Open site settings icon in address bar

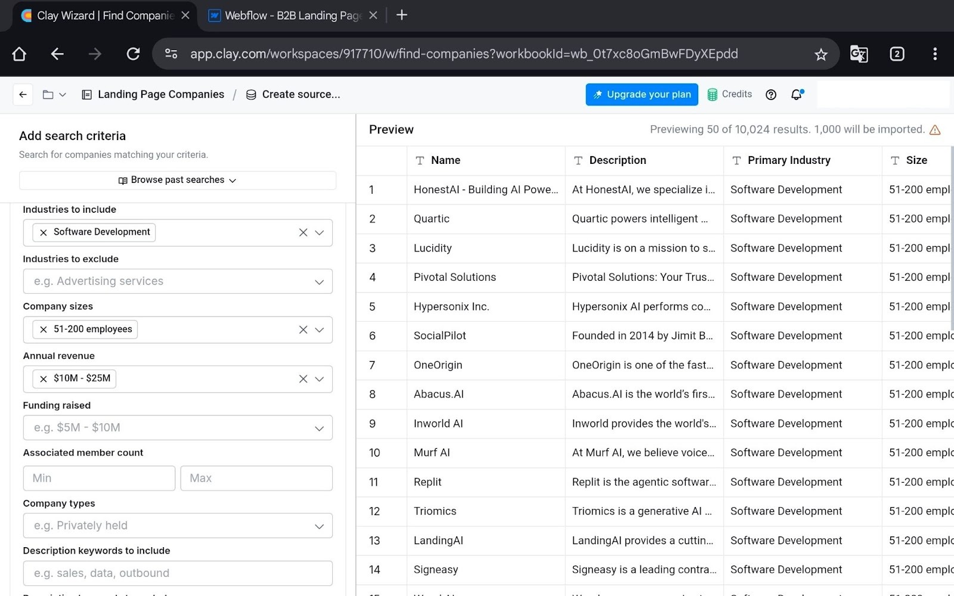171,54
